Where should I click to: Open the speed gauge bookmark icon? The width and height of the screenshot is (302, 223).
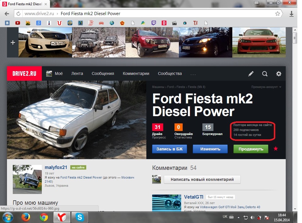pyautogui.click(x=80, y=23)
